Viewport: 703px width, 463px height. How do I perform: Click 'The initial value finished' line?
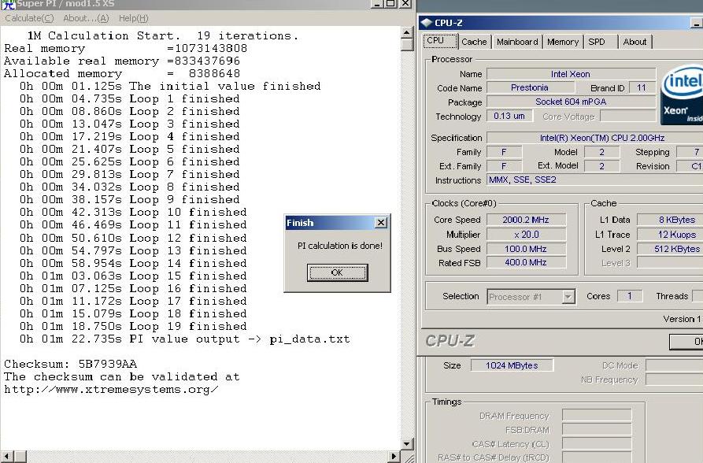(x=170, y=86)
